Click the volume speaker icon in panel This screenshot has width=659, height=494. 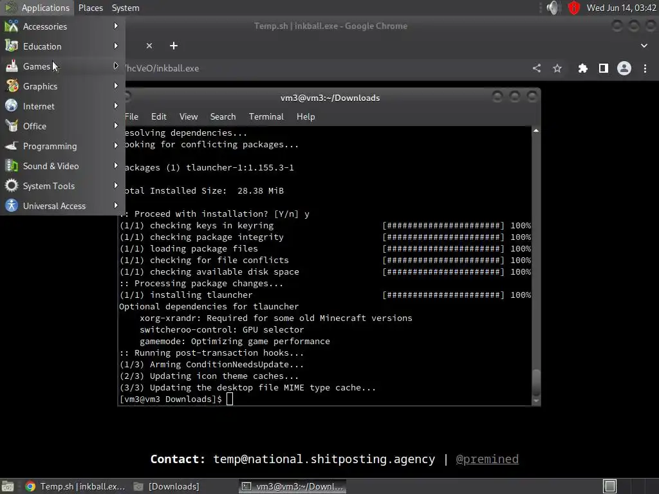[553, 8]
